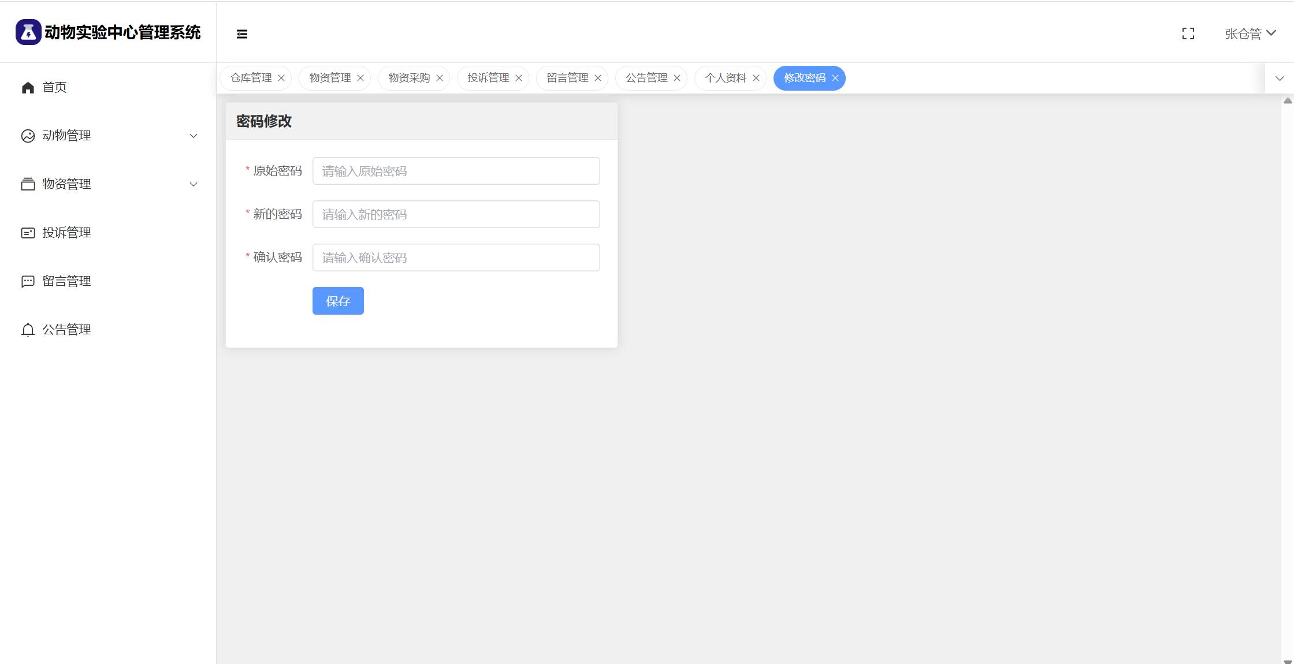The height and width of the screenshot is (664, 1294).
Task: Click the home icon for 首页
Action: pyautogui.click(x=28, y=87)
